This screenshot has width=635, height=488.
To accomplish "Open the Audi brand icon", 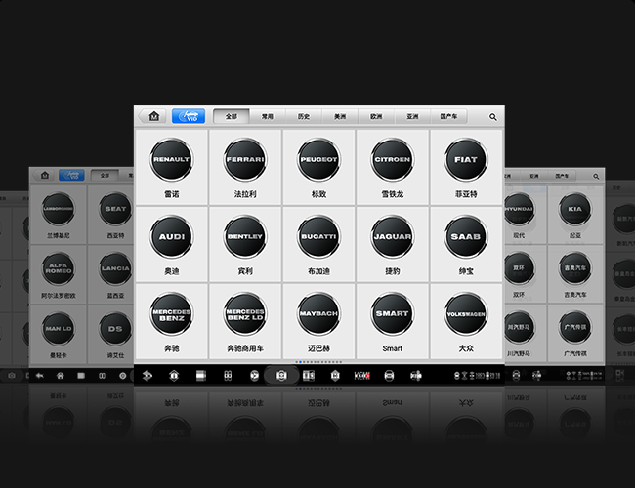I will (172, 236).
